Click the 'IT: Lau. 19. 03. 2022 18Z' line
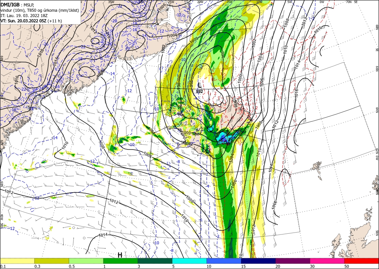 click(24, 16)
